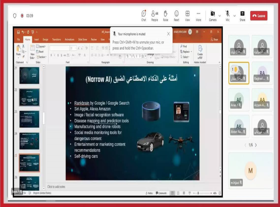Click the Azzam A. participant tile
280x207 pixels.
click(x=262, y=100)
